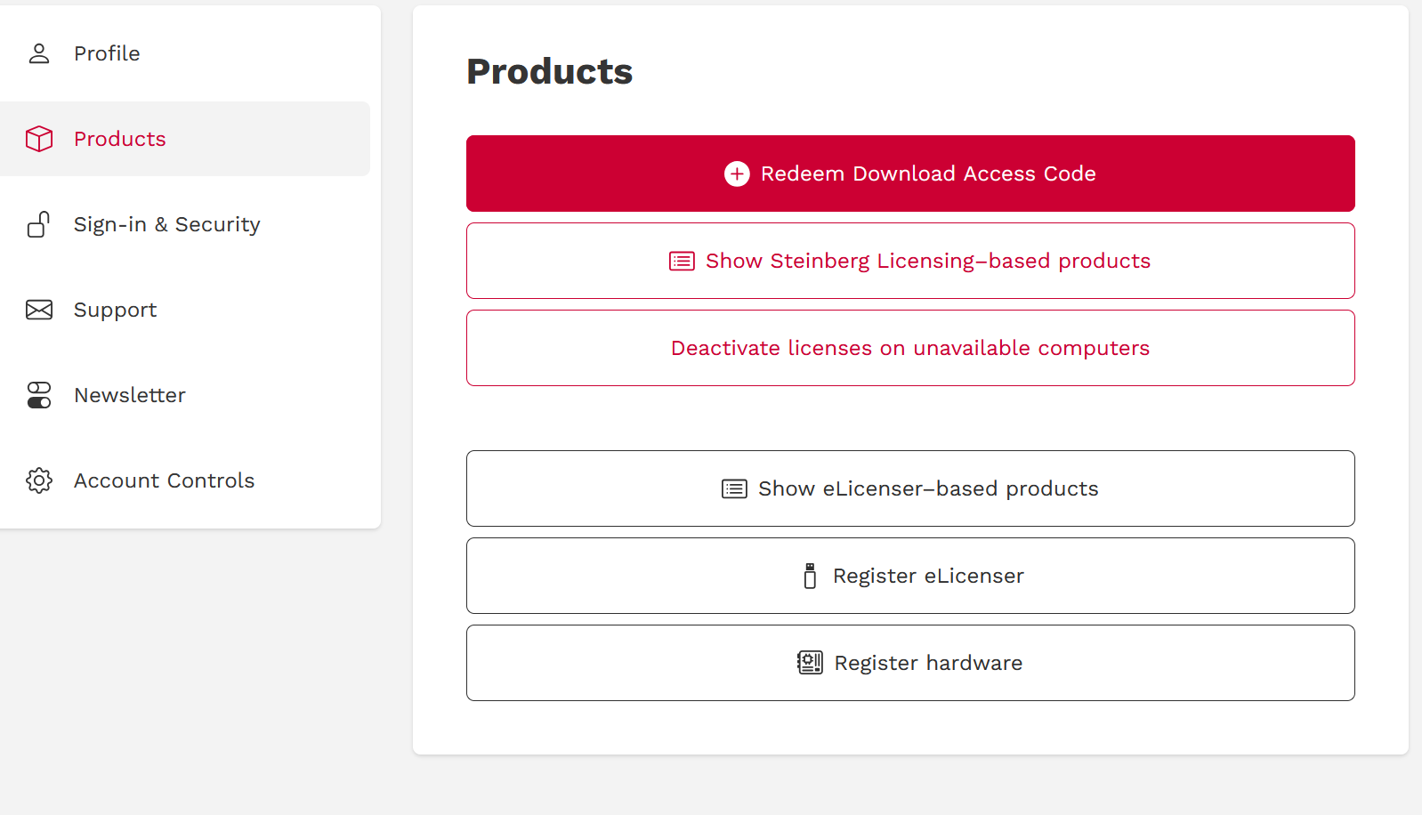Click the plus icon on Redeem button
This screenshot has width=1422, height=815.
point(737,173)
